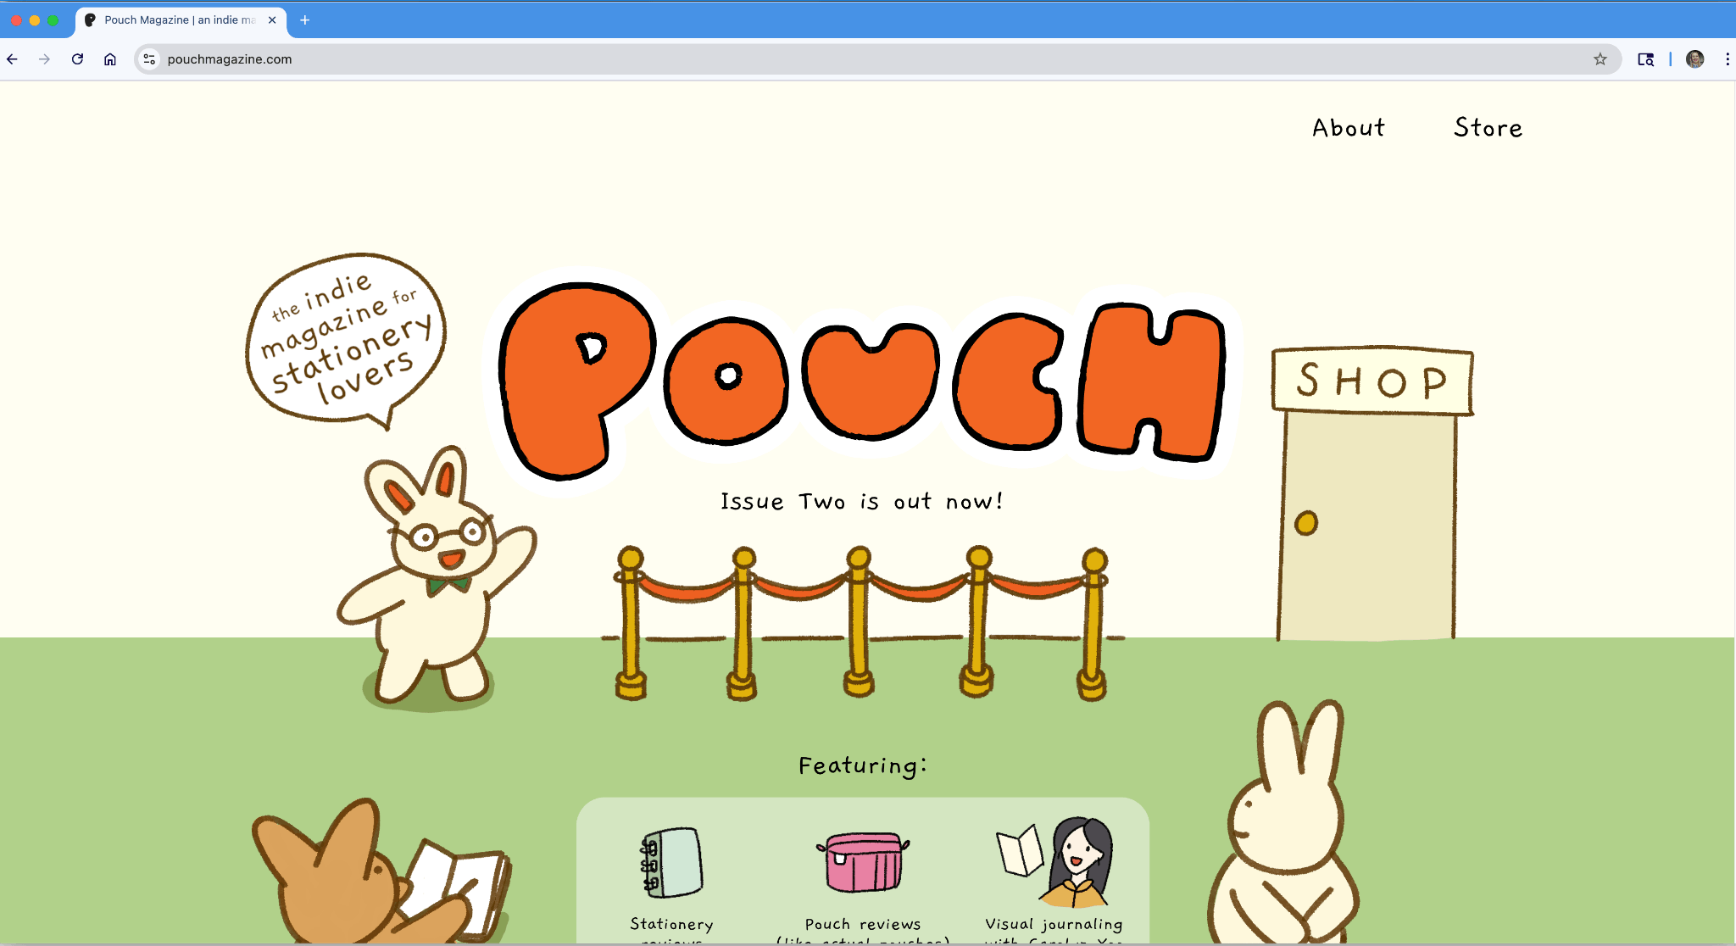
Task: Bookmark this page with the star
Action: [x=1600, y=59]
